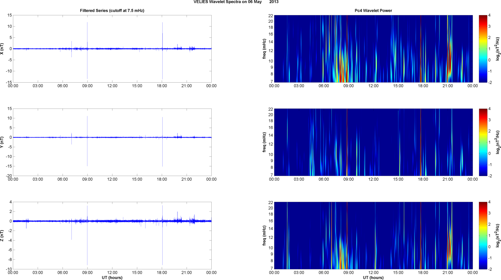
Task: Click the middle wavelet plot's colorbar
Action: tap(483, 142)
